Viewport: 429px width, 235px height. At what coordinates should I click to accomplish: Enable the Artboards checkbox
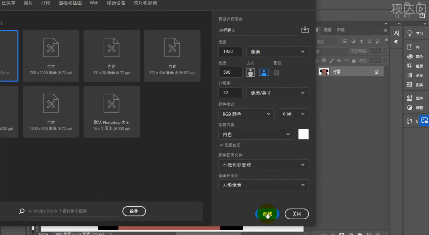point(276,72)
